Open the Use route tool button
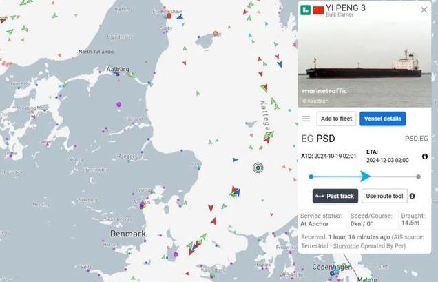Screen dimensions: 438x282 [x=384, y=196]
